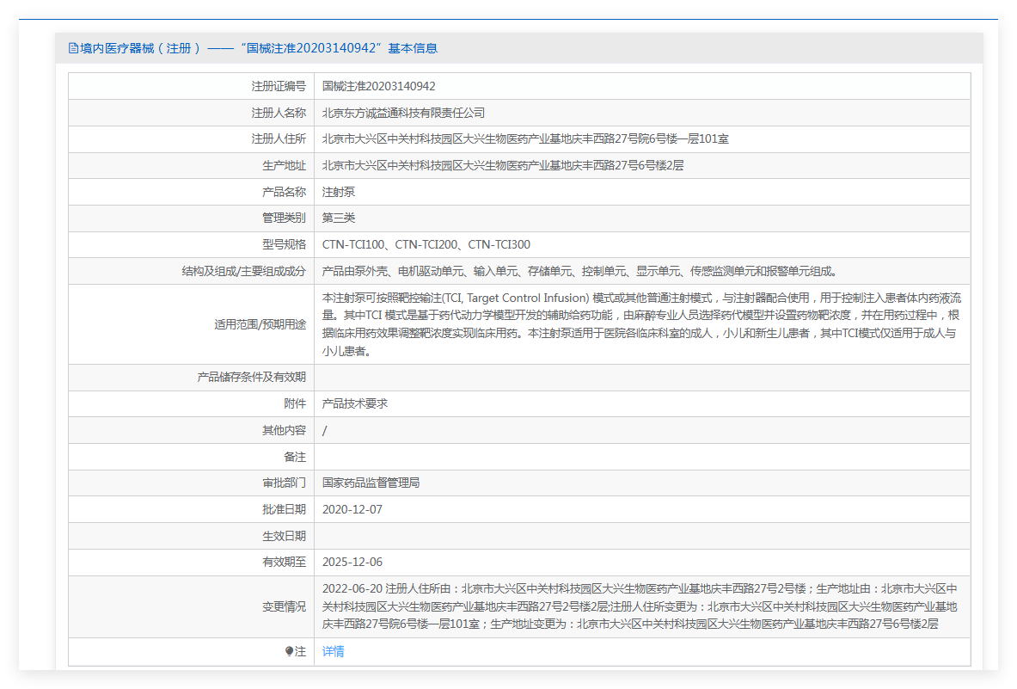Click the panel title 境内医疗器械（注册）

141,48
